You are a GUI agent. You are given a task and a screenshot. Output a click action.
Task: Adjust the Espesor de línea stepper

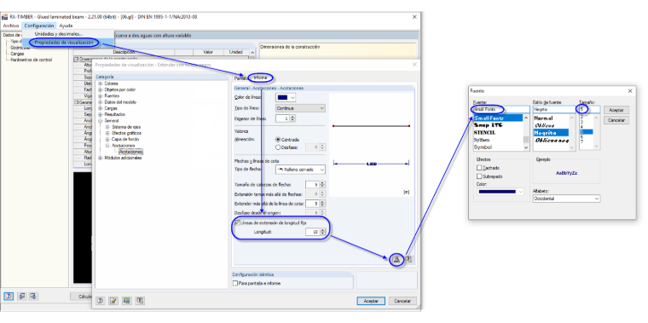click(x=292, y=118)
